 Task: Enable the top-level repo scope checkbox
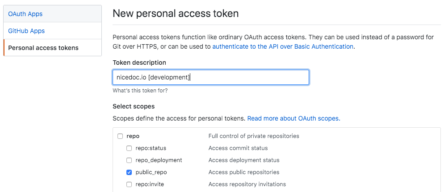(x=120, y=136)
